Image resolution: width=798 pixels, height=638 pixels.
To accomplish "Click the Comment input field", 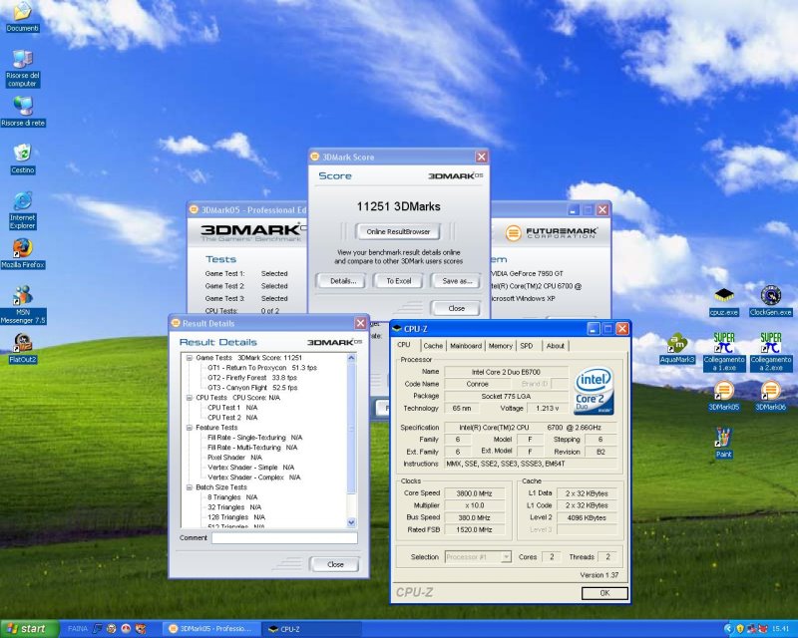I will 284,537.
